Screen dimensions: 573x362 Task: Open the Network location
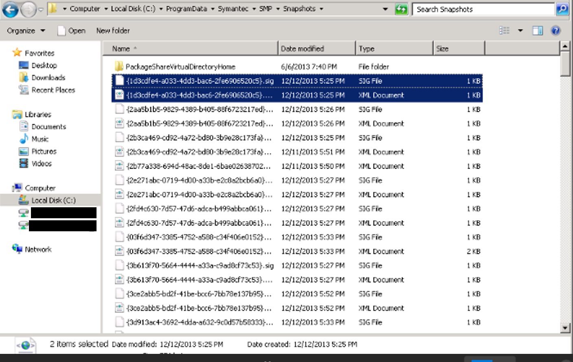click(38, 249)
